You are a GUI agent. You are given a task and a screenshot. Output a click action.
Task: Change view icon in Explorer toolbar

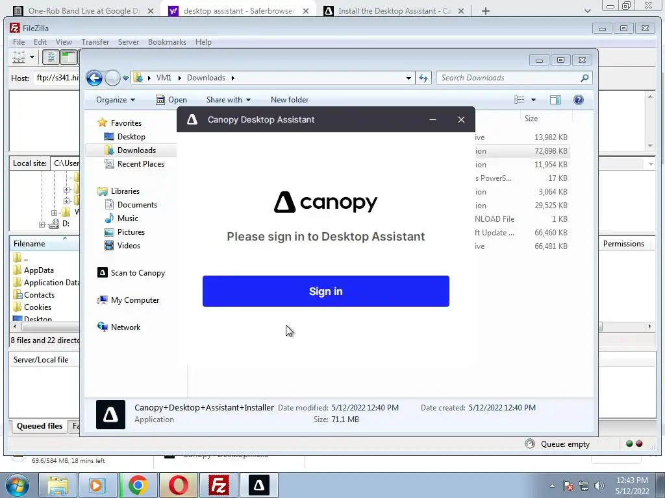520,100
